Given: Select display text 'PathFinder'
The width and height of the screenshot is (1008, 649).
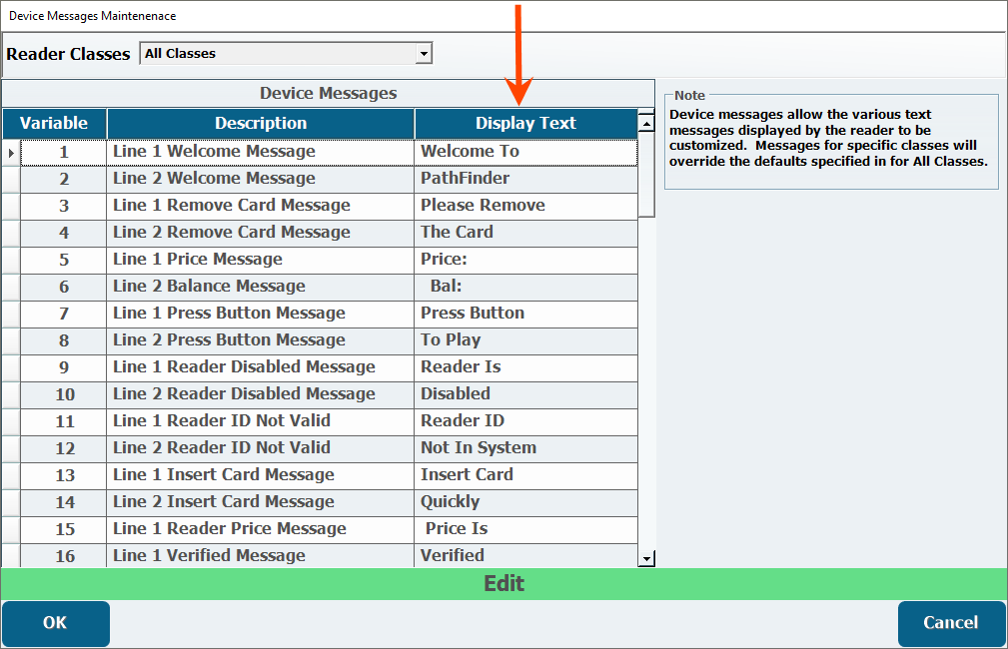Looking at the screenshot, I should [x=465, y=178].
